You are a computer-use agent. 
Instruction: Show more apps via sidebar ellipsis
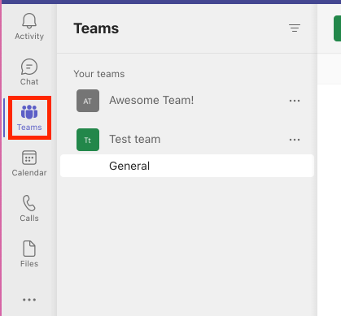tap(29, 300)
